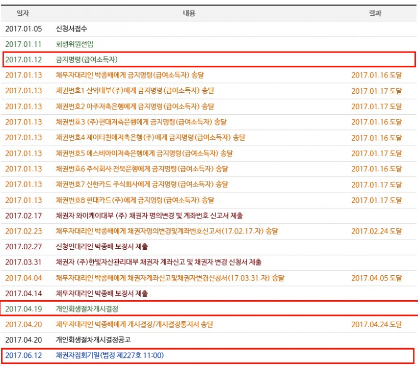Click date 2017.04.04
The width and height of the screenshot is (418, 366).
(23, 278)
